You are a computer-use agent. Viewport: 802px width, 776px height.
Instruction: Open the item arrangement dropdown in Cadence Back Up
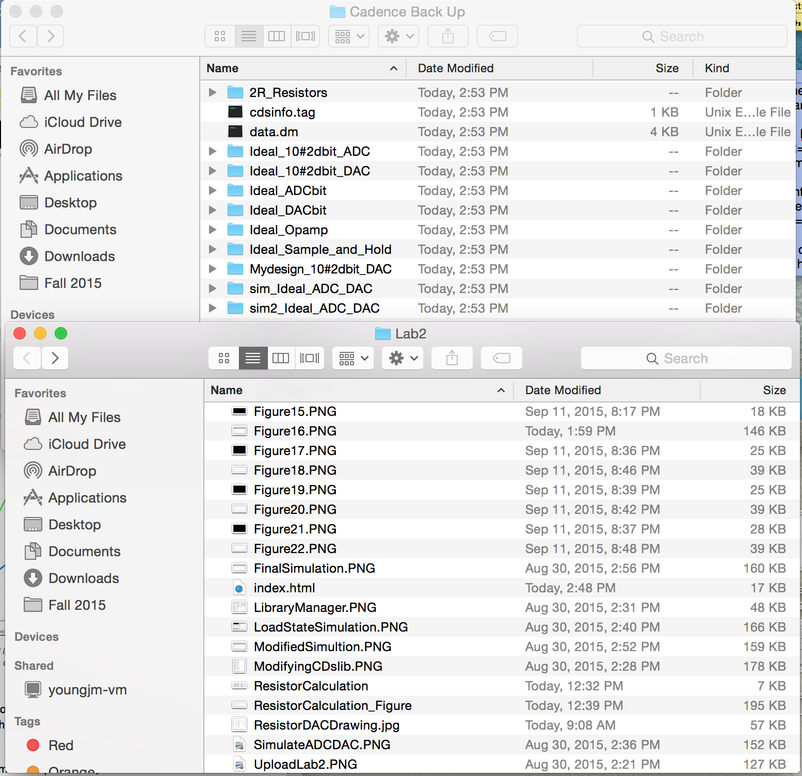point(349,36)
